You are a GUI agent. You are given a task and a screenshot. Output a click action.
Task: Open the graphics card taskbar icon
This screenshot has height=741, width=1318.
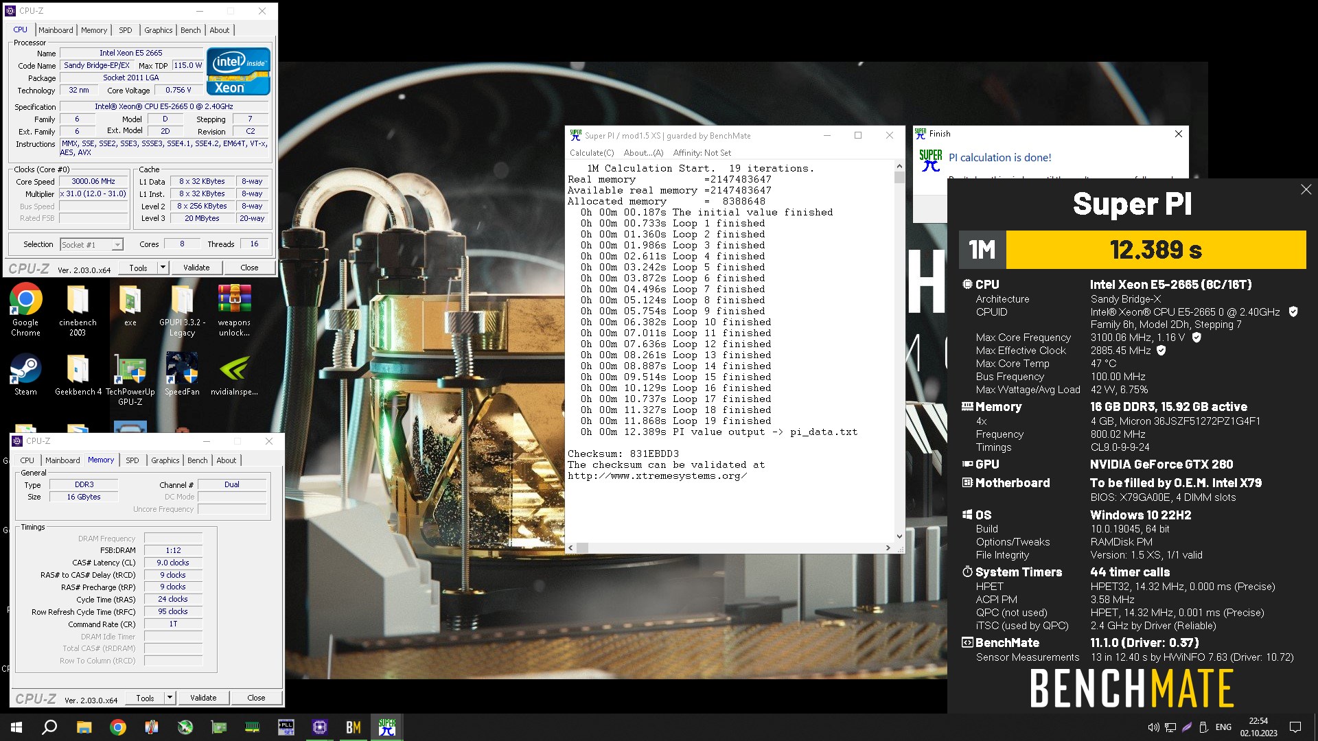point(219,727)
